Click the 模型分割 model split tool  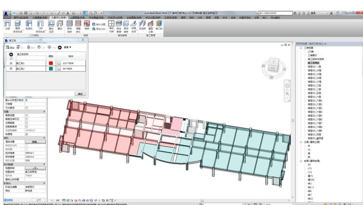coord(150,26)
